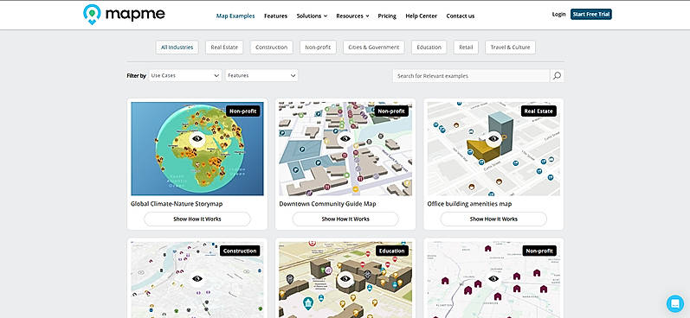Image resolution: width=690 pixels, height=318 pixels.
Task: Open the Pricing page
Action: click(x=387, y=16)
